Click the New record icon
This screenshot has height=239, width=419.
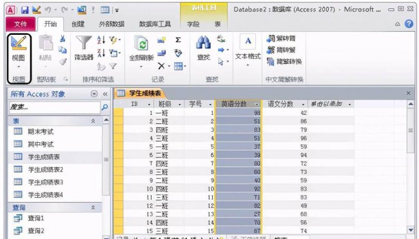click(161, 40)
